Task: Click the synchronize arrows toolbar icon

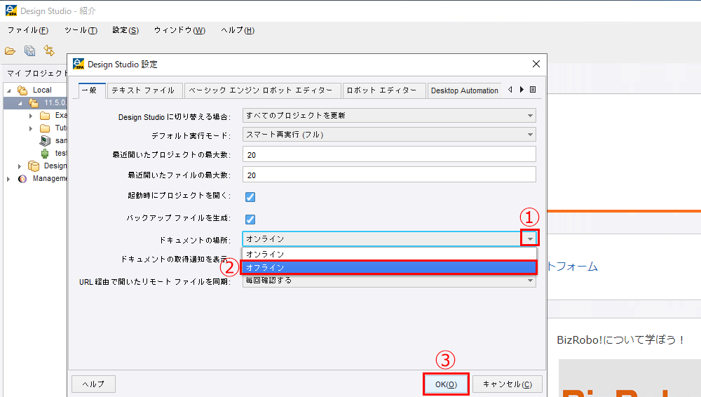Action: pos(49,51)
